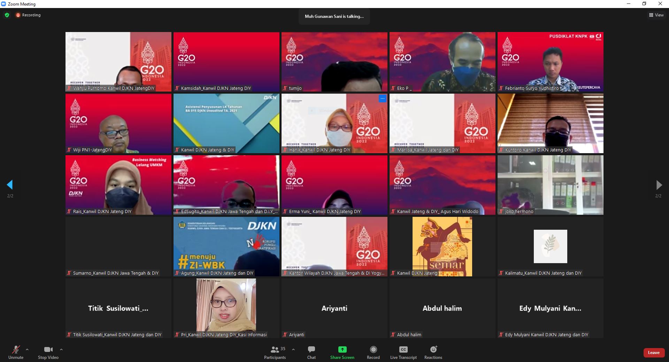Viewport: 669px width, 362px height.
Task: Click the three-dots menu on Hanik's video
Action: [x=382, y=99]
